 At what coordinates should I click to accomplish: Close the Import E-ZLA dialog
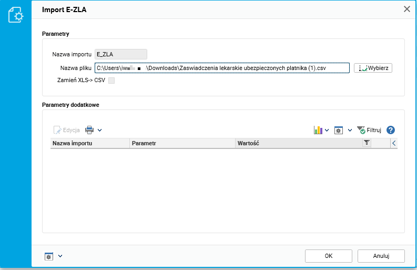point(406,9)
